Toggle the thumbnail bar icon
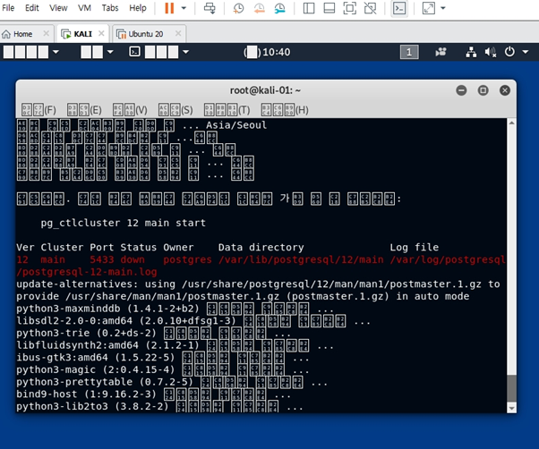Screen dimensions: 539x449 coord(329,8)
